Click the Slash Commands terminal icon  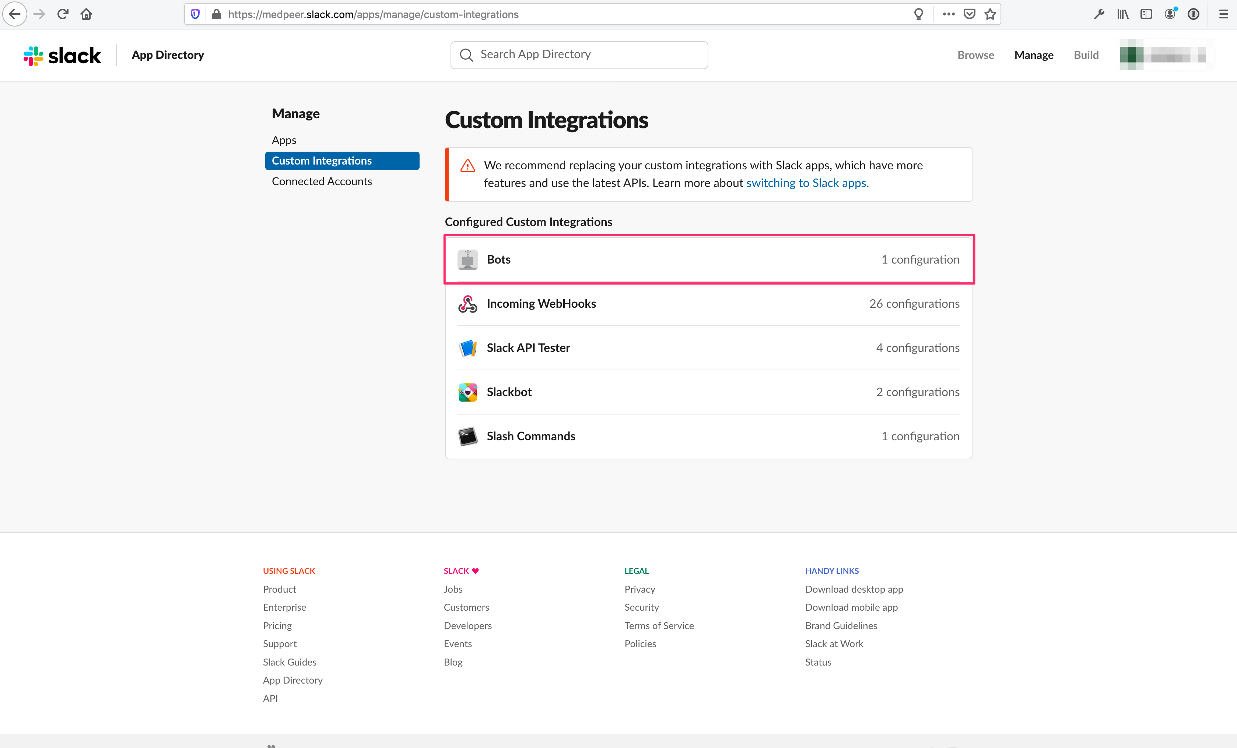(x=467, y=437)
